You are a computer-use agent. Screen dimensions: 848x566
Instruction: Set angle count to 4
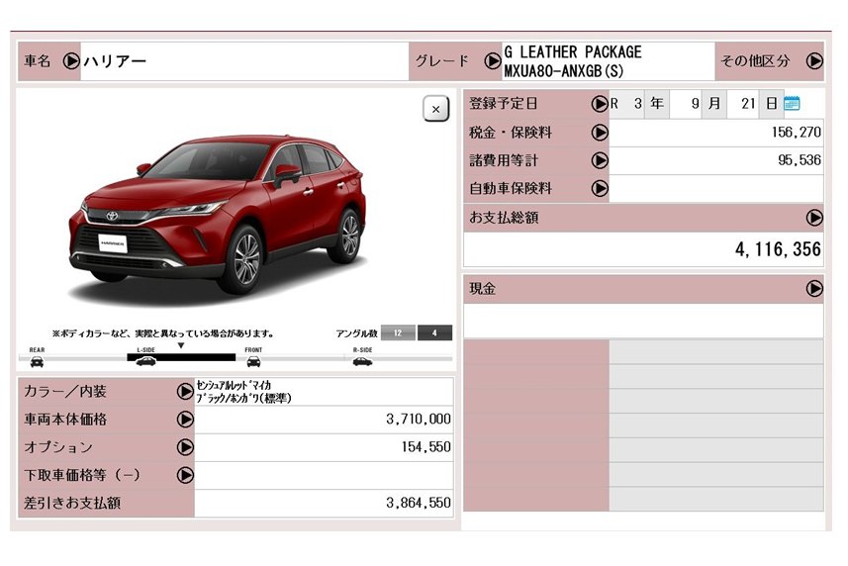(434, 332)
